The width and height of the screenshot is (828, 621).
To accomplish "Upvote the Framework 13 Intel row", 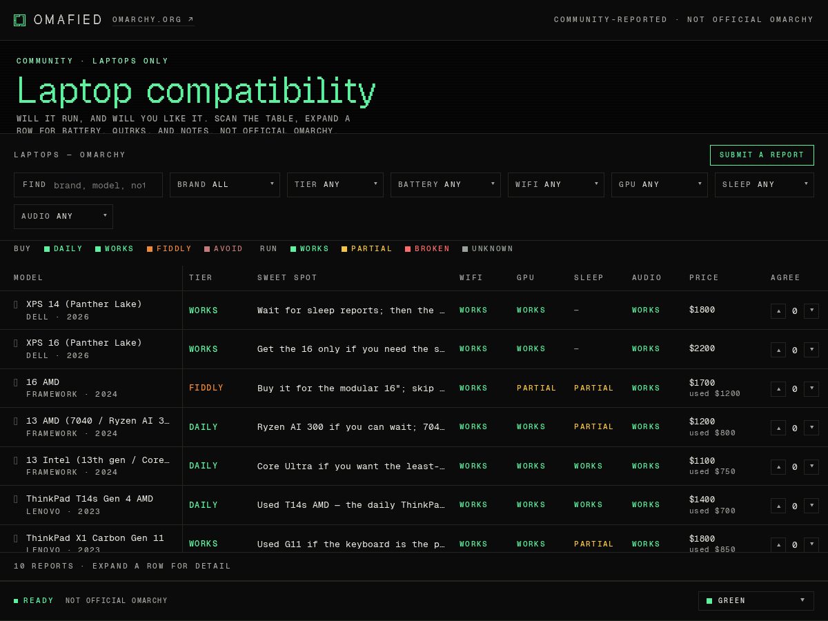I will pos(778,467).
